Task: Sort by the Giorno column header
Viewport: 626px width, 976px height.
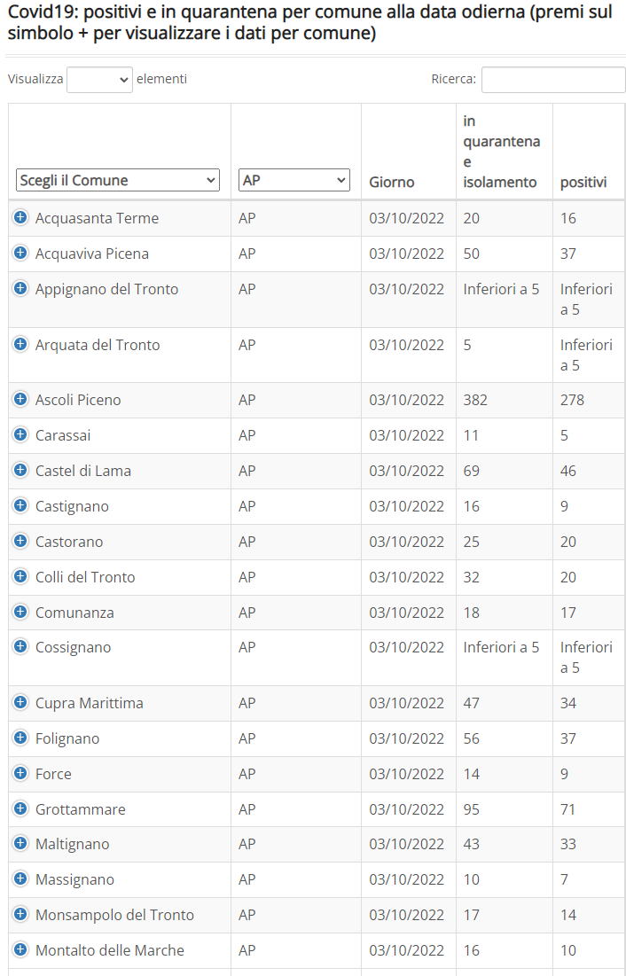Action: point(392,183)
